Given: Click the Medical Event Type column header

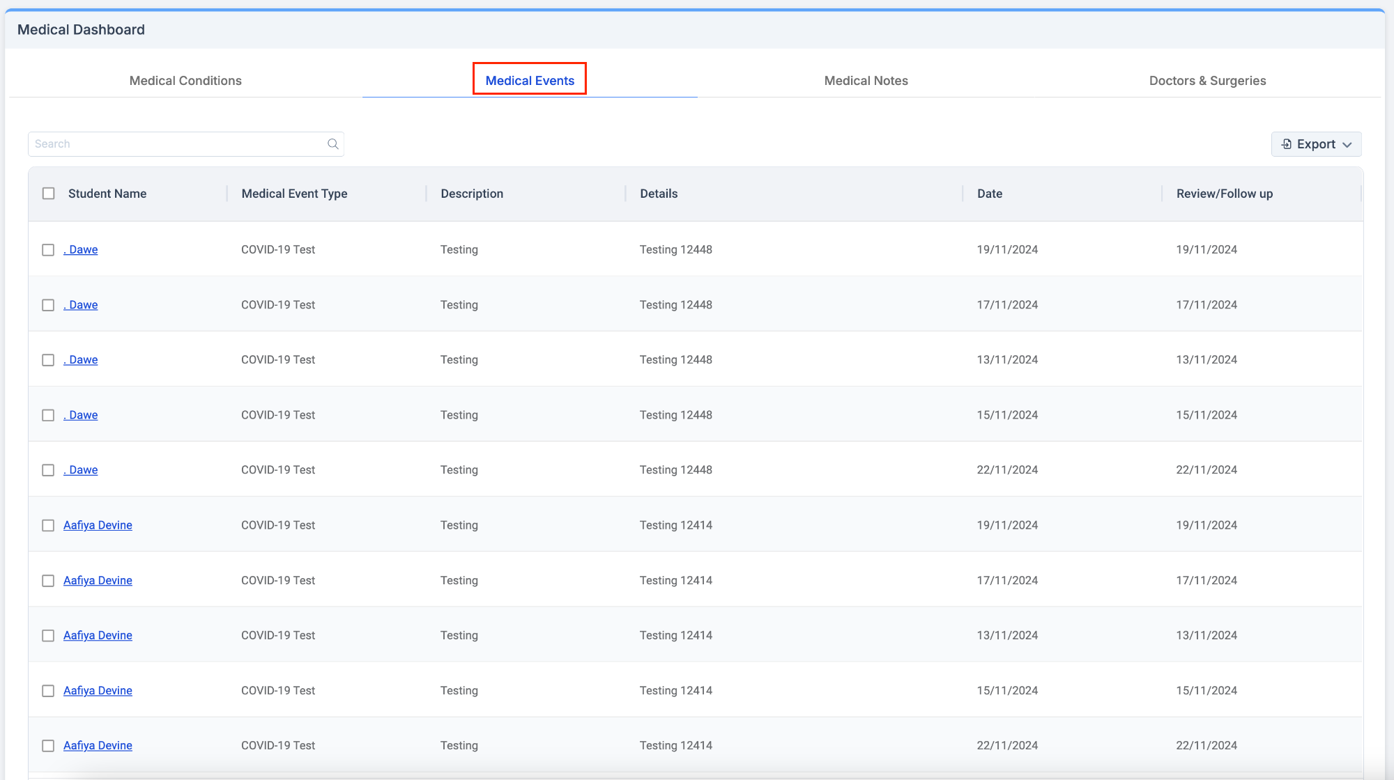Looking at the screenshot, I should pos(294,194).
